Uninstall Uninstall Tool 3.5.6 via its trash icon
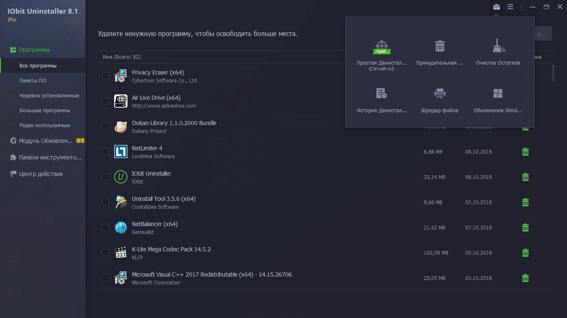Image resolution: width=567 pixels, height=318 pixels. pos(525,202)
